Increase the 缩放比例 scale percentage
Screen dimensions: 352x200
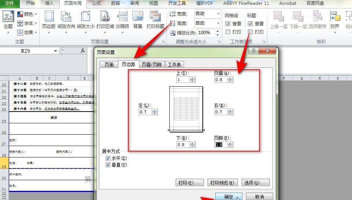coord(217,31)
